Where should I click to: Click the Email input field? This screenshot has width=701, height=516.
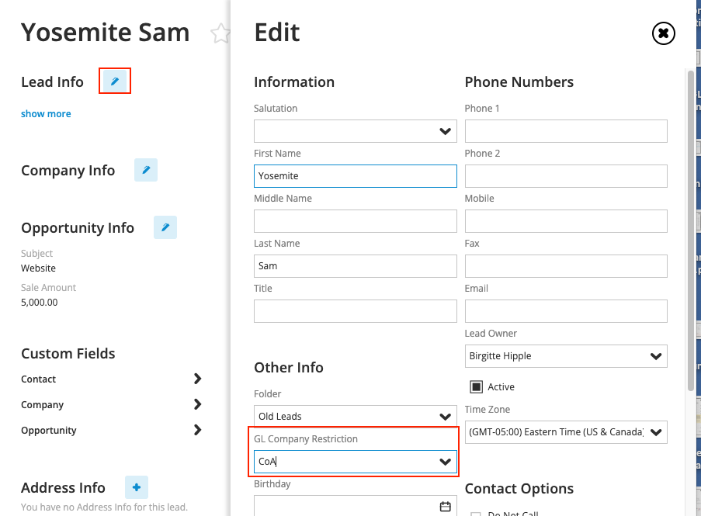pyautogui.click(x=566, y=311)
